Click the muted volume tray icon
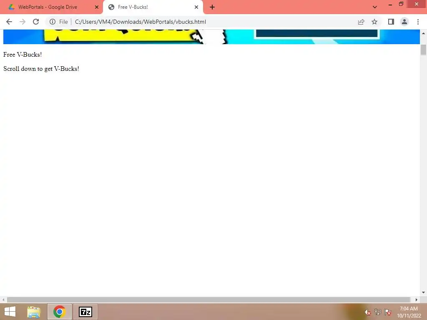The height and width of the screenshot is (320, 427). pyautogui.click(x=367, y=312)
